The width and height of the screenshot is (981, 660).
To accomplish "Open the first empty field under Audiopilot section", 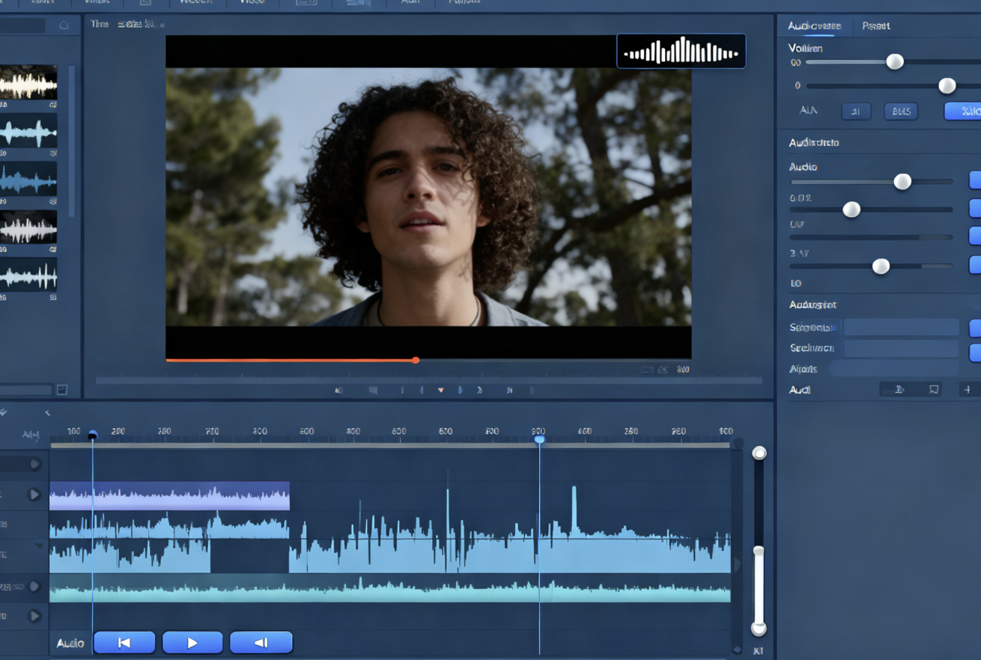I will click(901, 327).
